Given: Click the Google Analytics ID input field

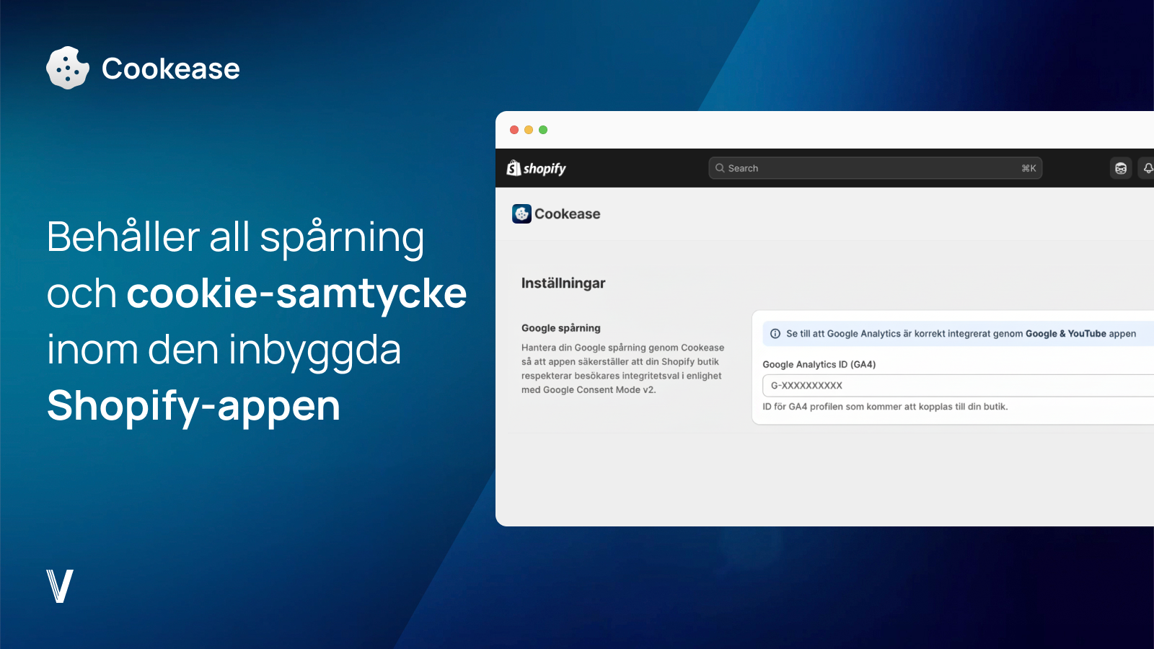Looking at the screenshot, I should 958,385.
